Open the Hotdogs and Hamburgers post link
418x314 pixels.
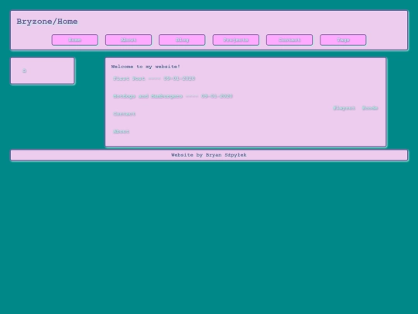pyautogui.click(x=173, y=96)
